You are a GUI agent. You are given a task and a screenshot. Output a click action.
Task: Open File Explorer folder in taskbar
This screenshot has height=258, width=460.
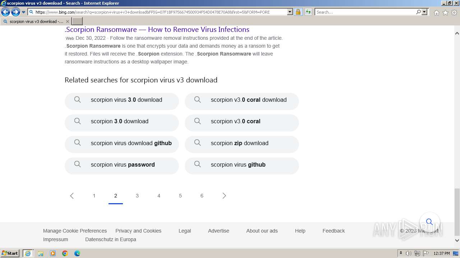41,253
